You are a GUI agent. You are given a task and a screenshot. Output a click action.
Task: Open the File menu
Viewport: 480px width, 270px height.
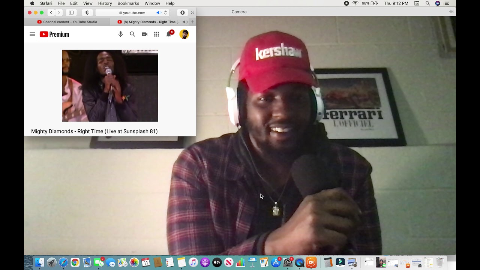click(x=61, y=3)
